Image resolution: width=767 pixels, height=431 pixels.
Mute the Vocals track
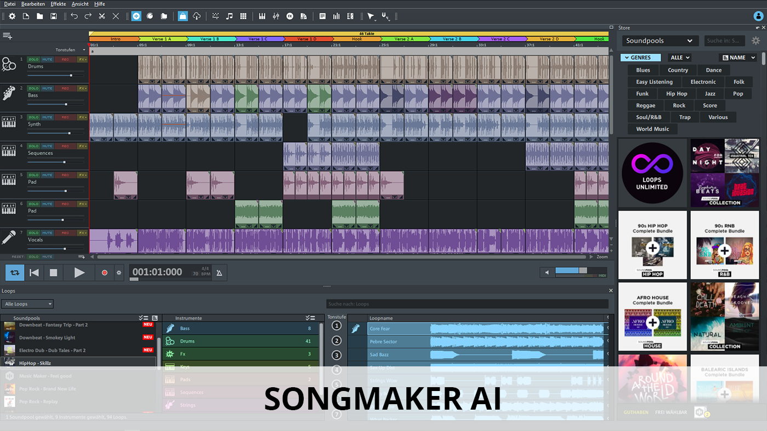tap(47, 233)
